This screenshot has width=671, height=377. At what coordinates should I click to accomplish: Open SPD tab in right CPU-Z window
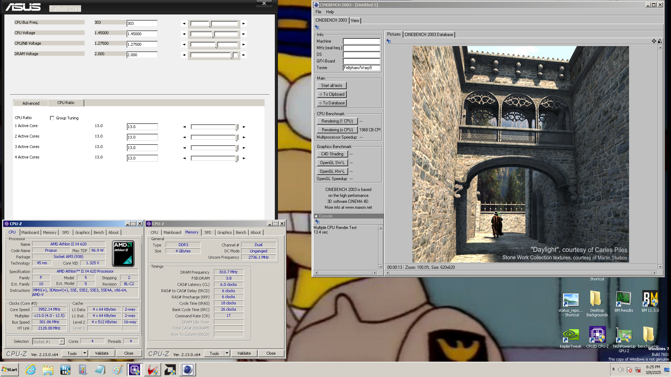coord(208,232)
